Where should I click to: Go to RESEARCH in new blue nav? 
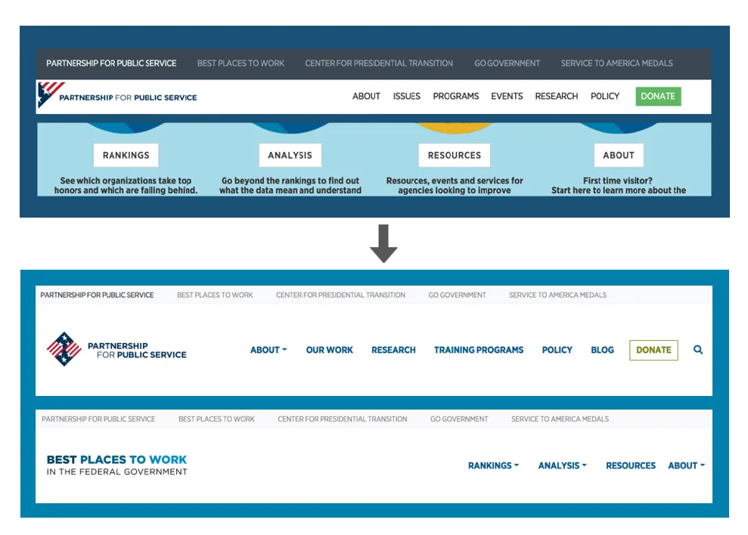pyautogui.click(x=393, y=350)
